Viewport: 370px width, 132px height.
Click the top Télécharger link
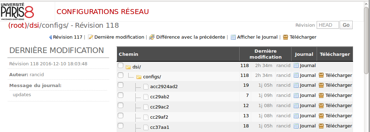(x=303, y=37)
